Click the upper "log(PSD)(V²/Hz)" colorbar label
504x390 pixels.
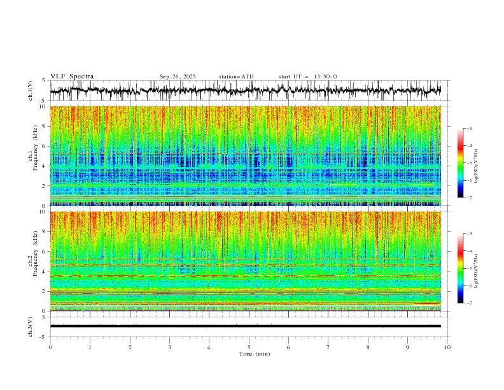point(476,166)
